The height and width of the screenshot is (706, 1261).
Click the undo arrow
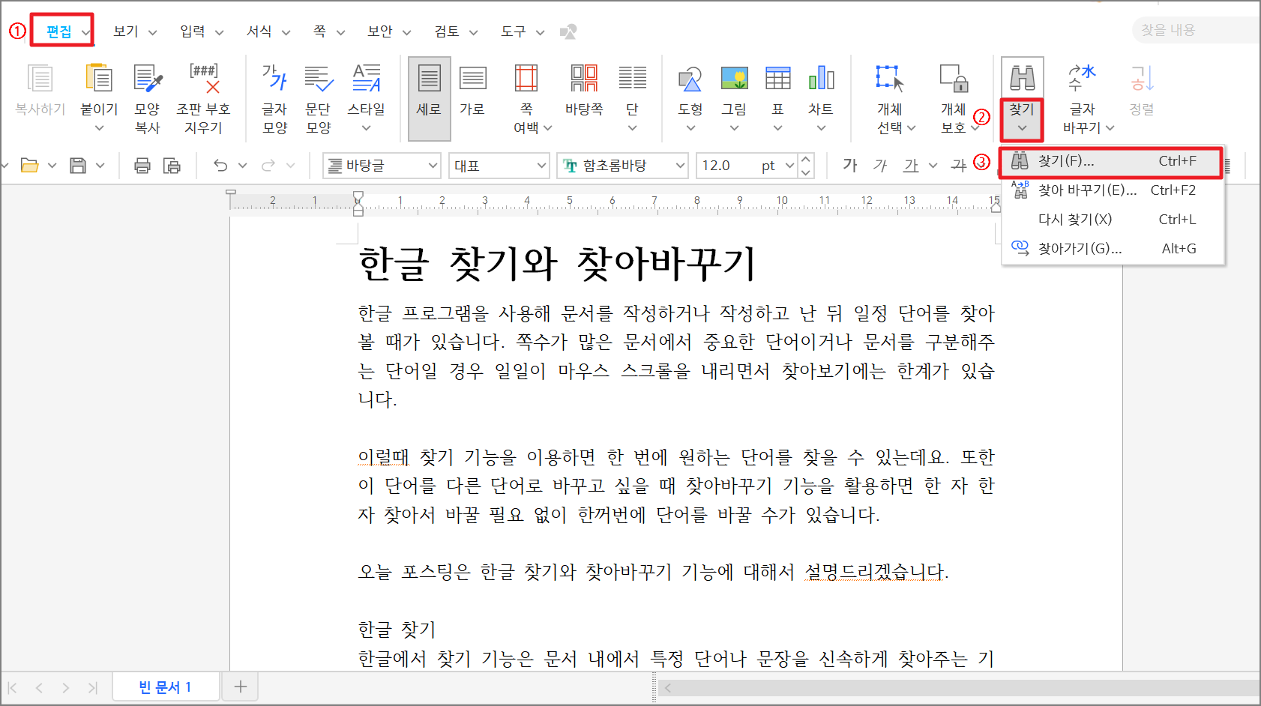(220, 165)
